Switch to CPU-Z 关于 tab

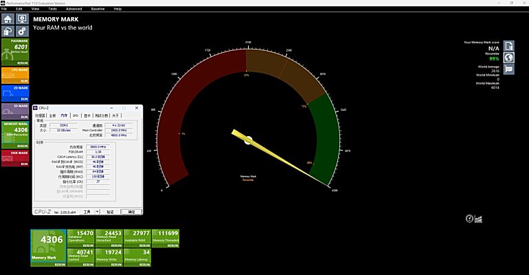(x=115, y=115)
